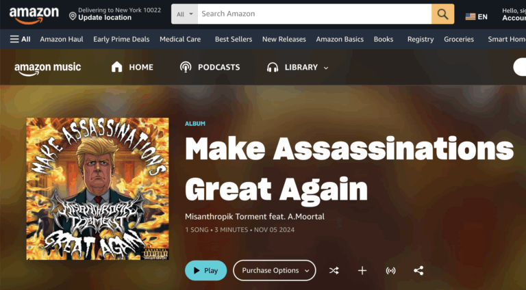Open Registry link

click(x=421, y=39)
